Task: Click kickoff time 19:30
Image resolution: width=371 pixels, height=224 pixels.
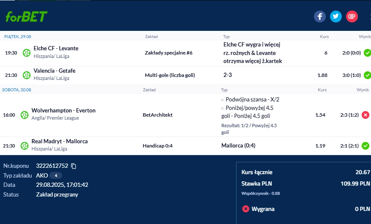Action: [x=11, y=53]
